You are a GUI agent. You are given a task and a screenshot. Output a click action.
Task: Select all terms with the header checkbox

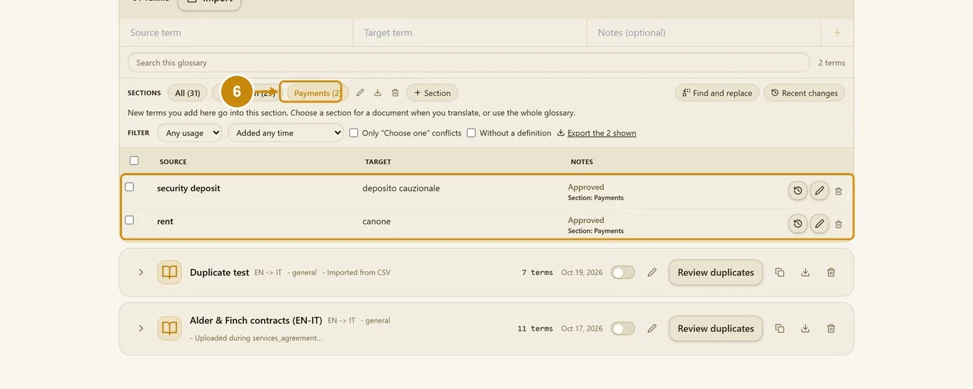coord(134,160)
